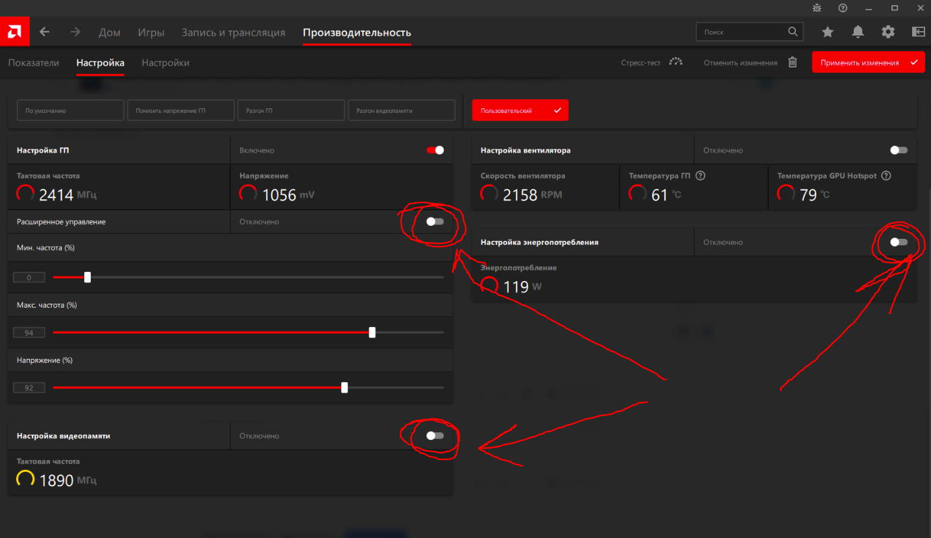Viewport: 931px width, 538px height.
Task: Open the Дом tab
Action: point(110,32)
